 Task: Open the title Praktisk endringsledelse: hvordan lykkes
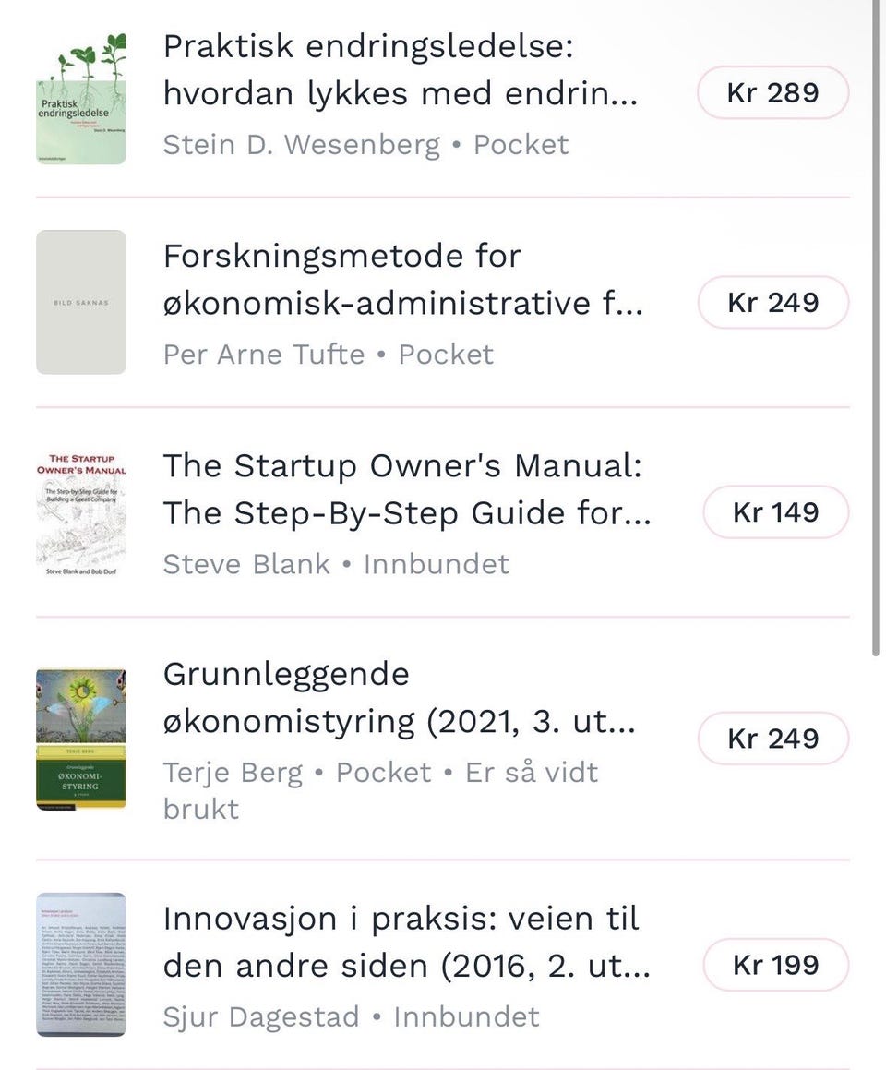click(401, 69)
